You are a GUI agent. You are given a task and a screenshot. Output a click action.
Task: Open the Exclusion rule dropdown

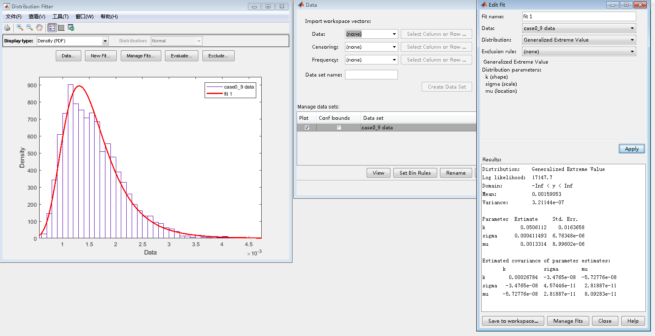point(579,52)
